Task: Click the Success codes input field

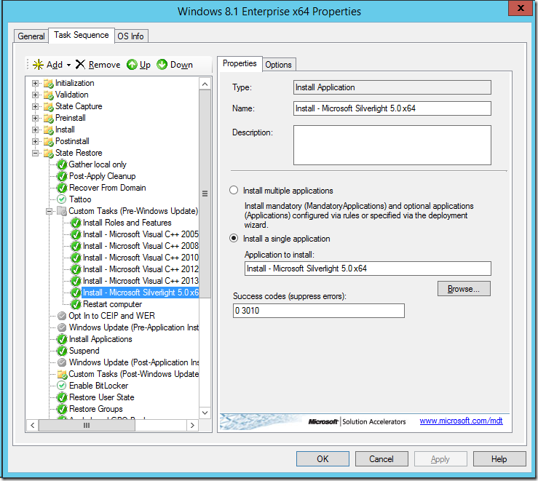Action: [319, 311]
